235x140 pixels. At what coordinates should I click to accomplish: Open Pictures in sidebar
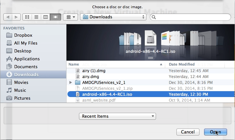pos(18,98)
